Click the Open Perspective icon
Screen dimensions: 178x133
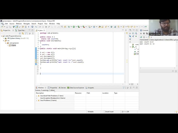click(145, 27)
